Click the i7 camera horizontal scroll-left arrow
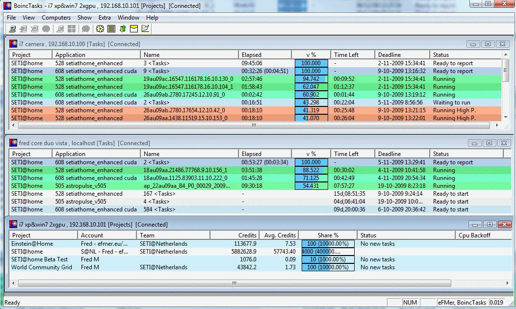Screen dimensions: 516x309 (x=13, y=126)
